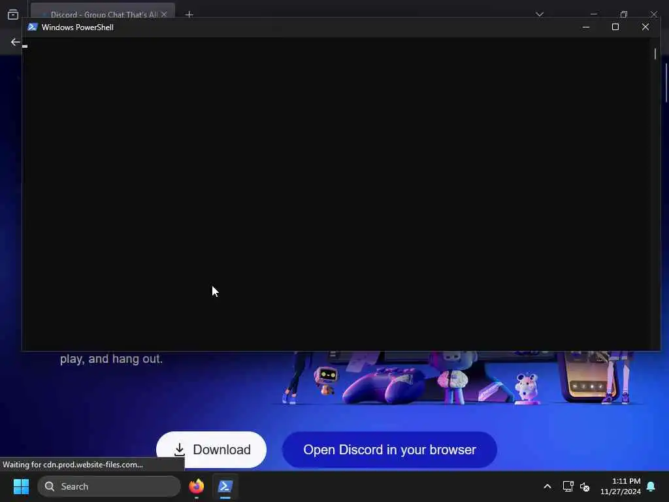The image size is (669, 502).
Task: Open the notifications bell icon
Action: pos(651,486)
